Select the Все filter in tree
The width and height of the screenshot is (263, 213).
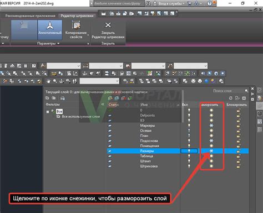[x=59, y=111]
